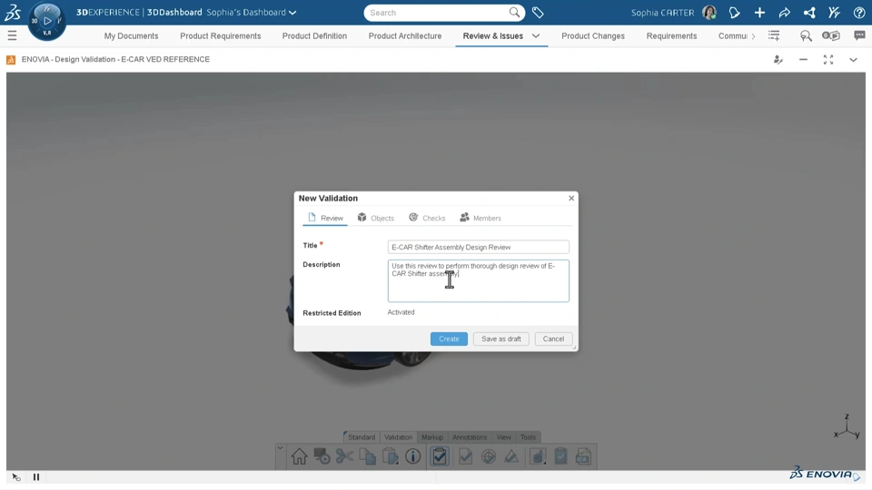Open the filter search icon on tab bar

click(x=806, y=35)
